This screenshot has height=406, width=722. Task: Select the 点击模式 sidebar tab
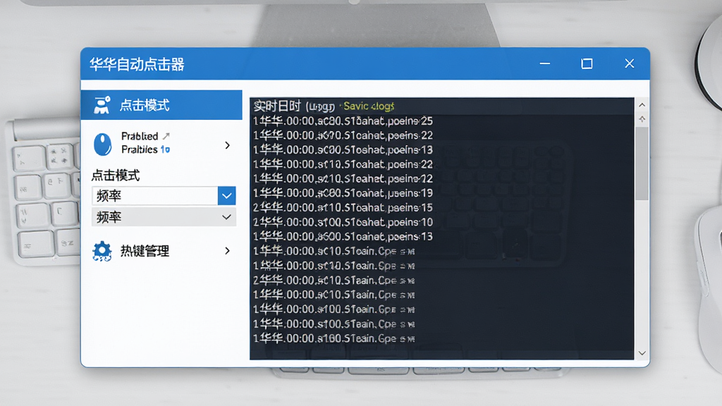click(161, 105)
